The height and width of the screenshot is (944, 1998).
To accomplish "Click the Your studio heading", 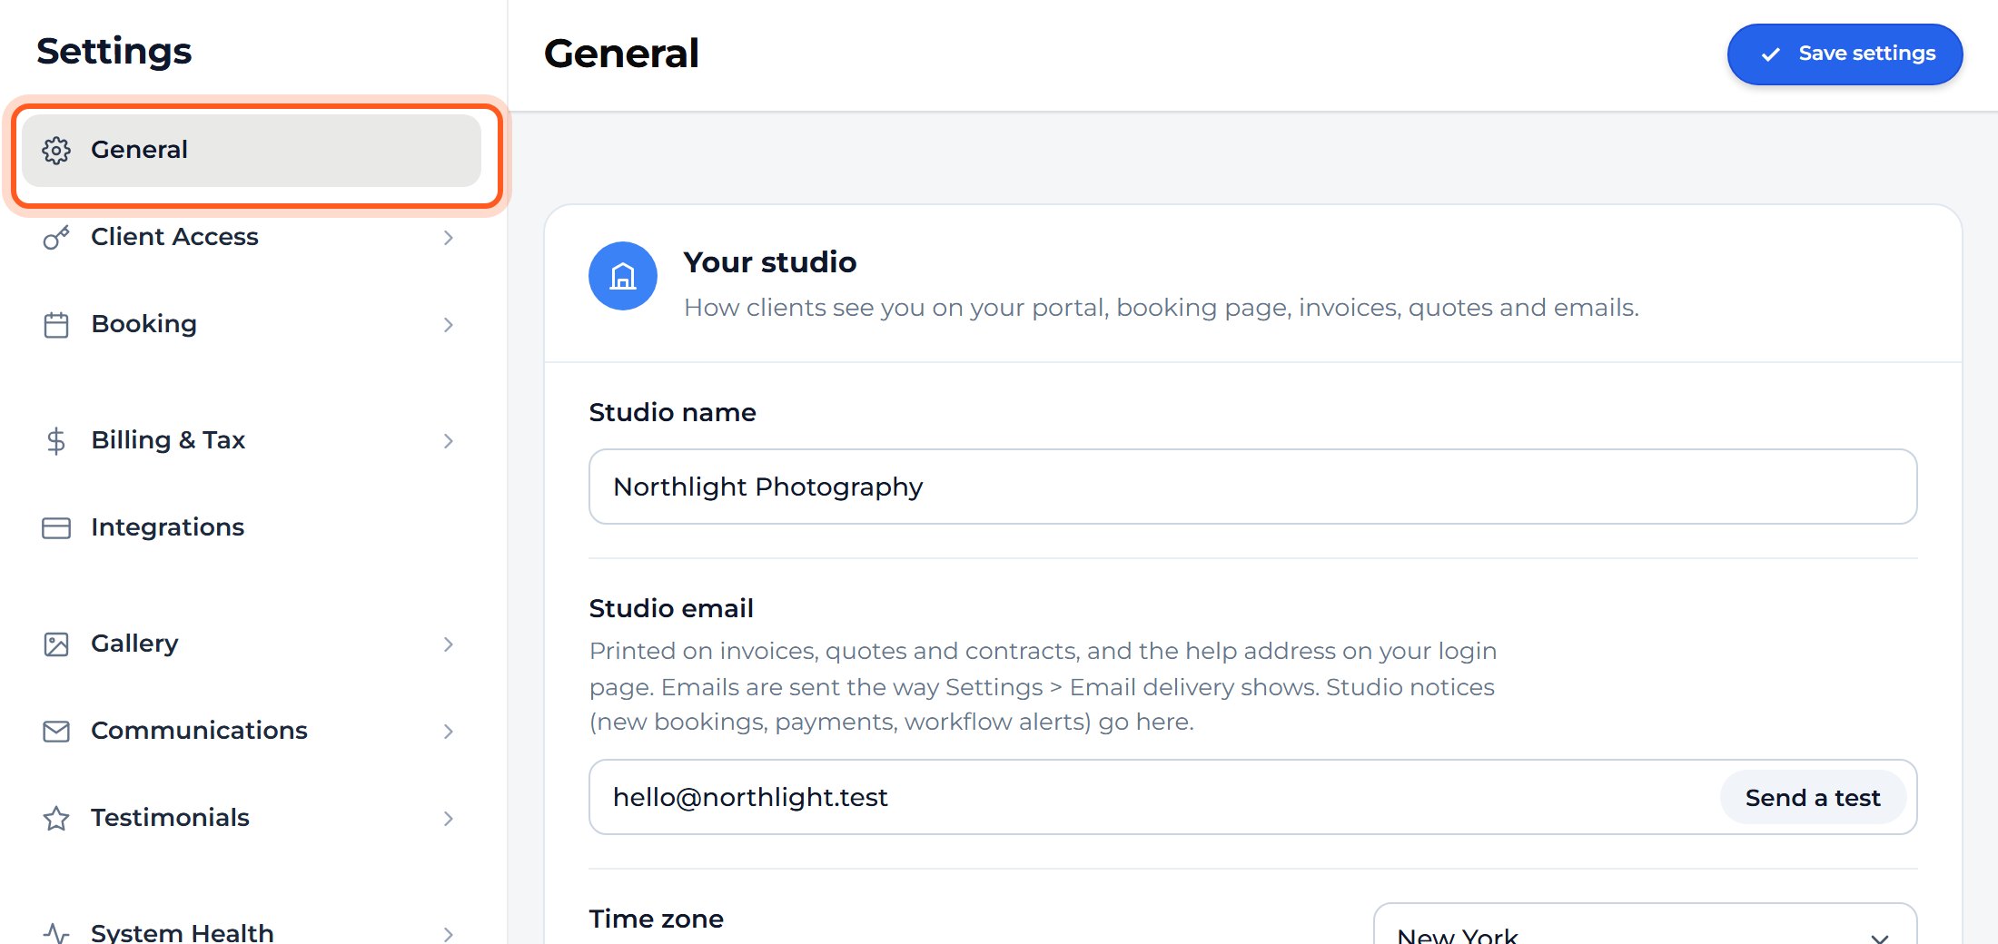I will click(770, 262).
